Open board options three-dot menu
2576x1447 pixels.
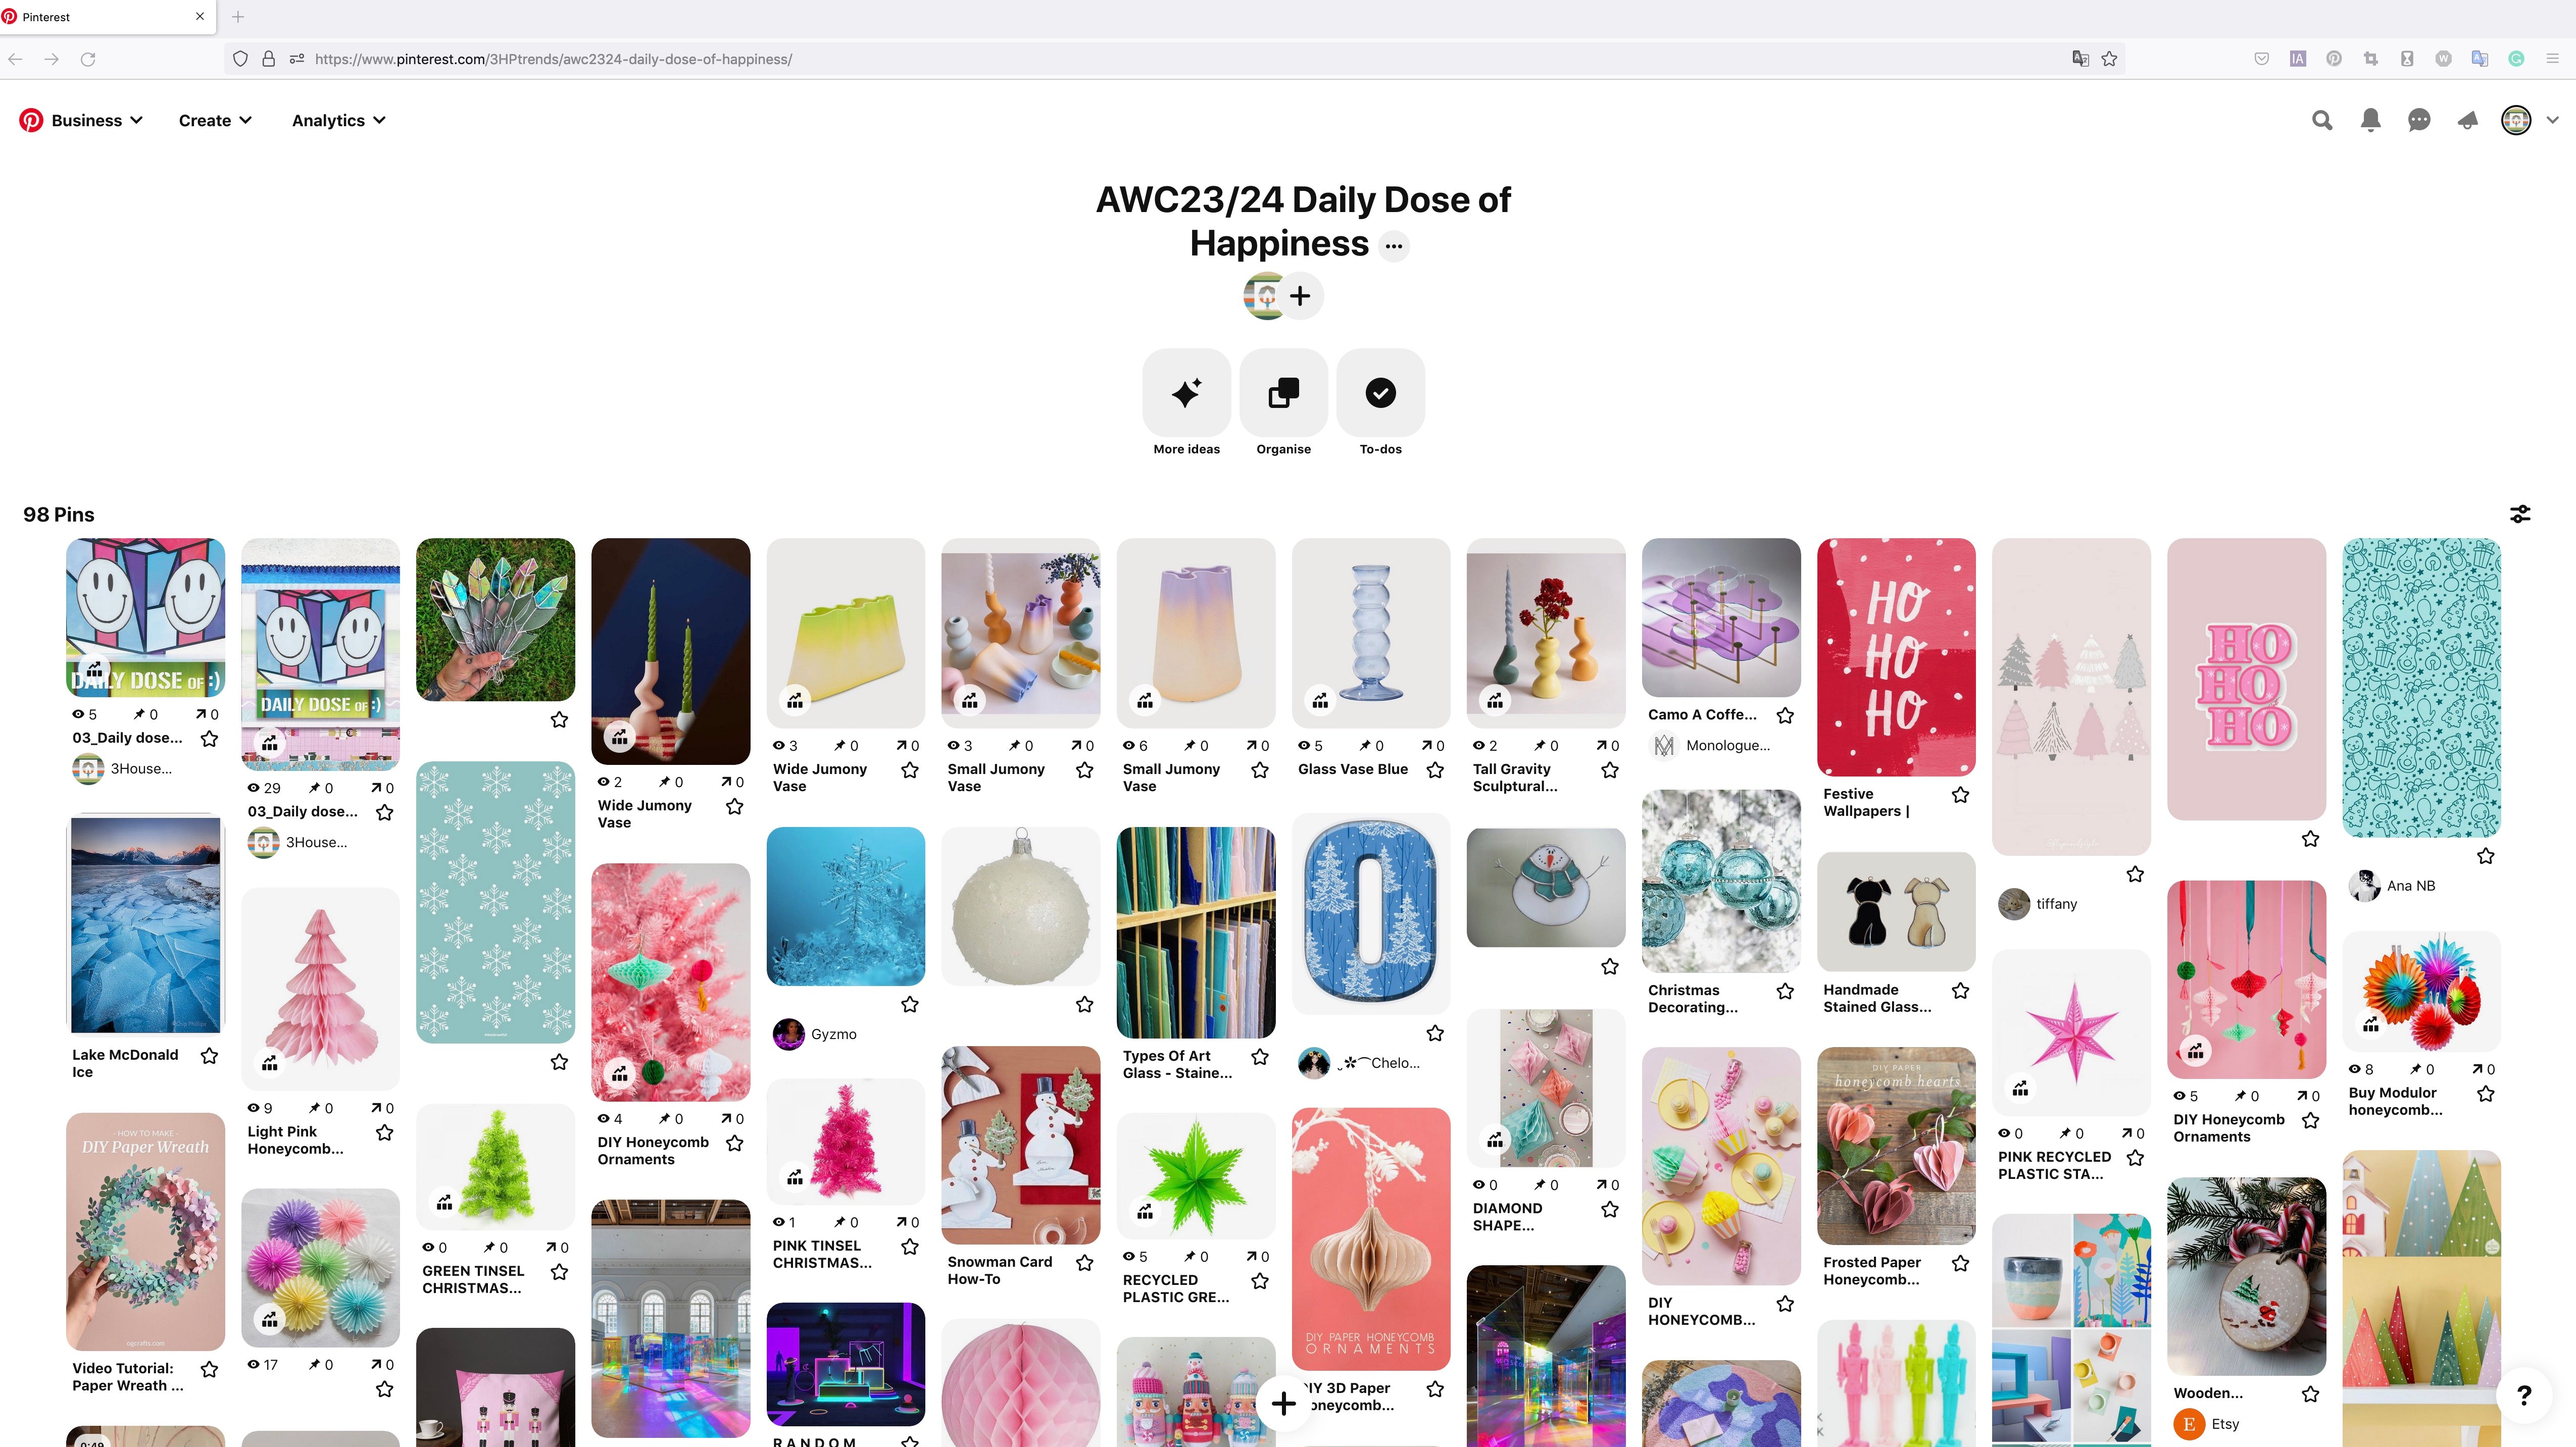1394,246
